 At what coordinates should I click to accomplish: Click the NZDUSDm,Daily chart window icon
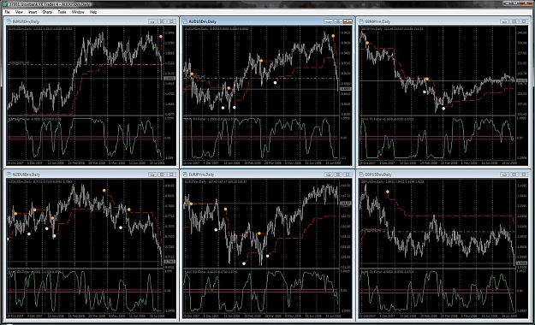pyautogui.click(x=9, y=174)
